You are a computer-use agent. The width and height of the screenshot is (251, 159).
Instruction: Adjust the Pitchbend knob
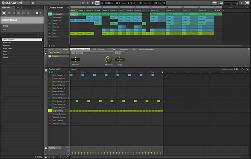pyautogui.click(x=108, y=59)
